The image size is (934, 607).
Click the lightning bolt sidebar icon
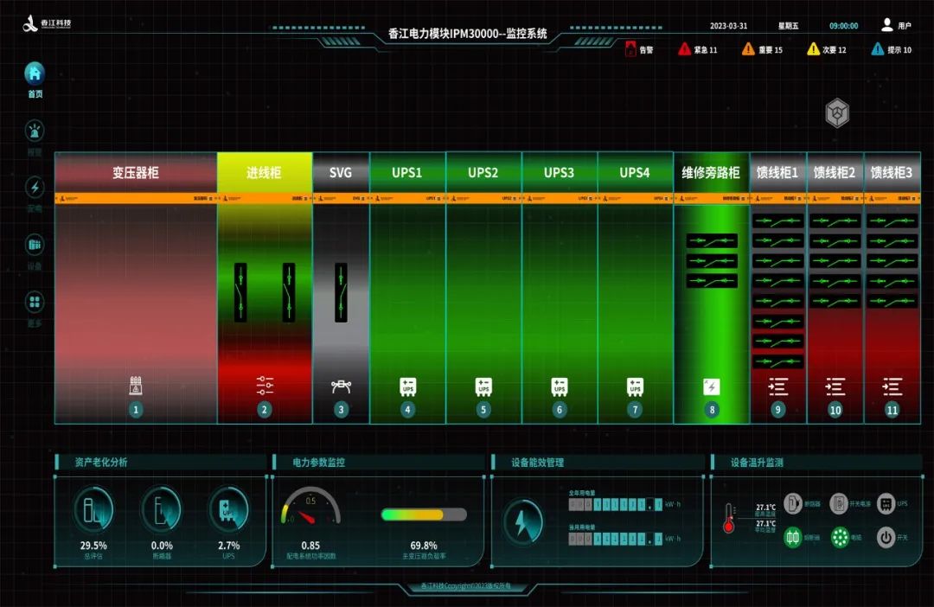click(35, 188)
